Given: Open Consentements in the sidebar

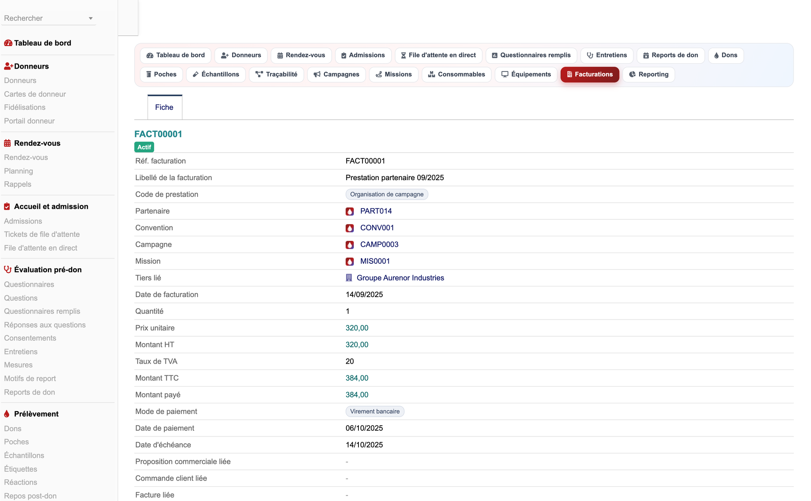Looking at the screenshot, I should coord(30,338).
